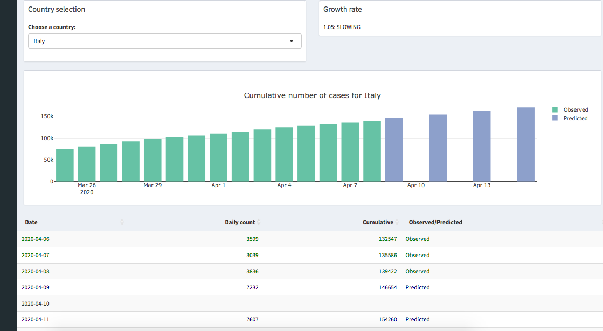Click the 2020-04-11 date cell
Viewport: 603px width, 331px height.
click(36, 319)
